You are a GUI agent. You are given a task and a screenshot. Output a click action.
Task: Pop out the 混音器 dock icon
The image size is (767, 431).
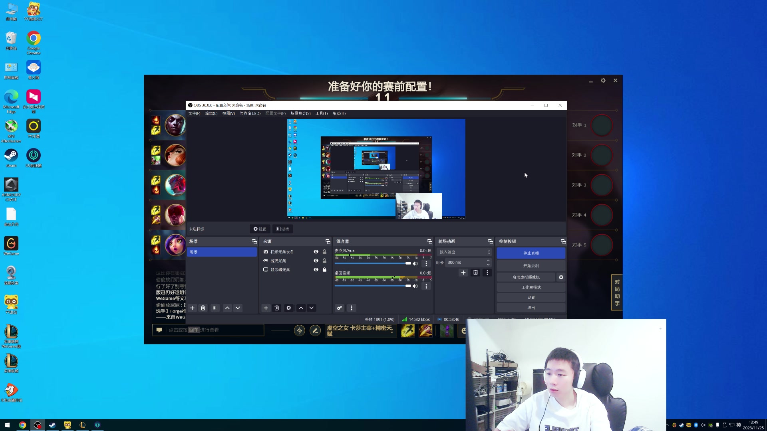click(x=429, y=241)
